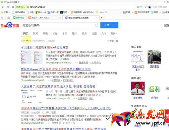The height and width of the screenshot is (130, 169).
Task: Open 130条评价 for lusongsong result
Action: pyautogui.click(x=96, y=62)
